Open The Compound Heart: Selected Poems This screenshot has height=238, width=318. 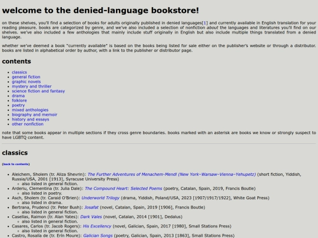click(123, 189)
